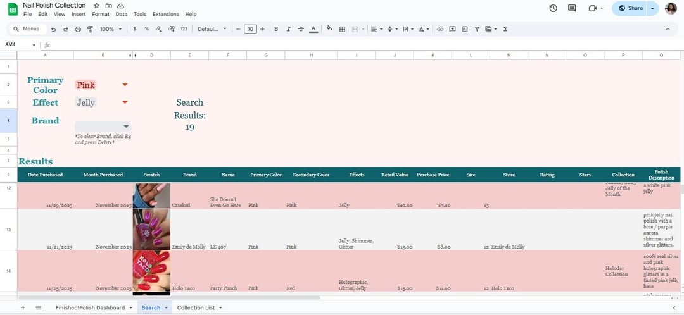Screen dimensions: 684x315
Task: Open the borders tool
Action: pos(342,29)
